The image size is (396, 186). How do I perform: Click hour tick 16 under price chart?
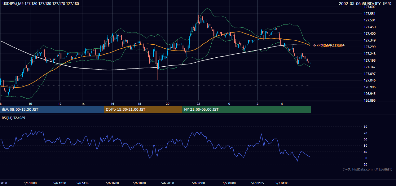coord(112,104)
